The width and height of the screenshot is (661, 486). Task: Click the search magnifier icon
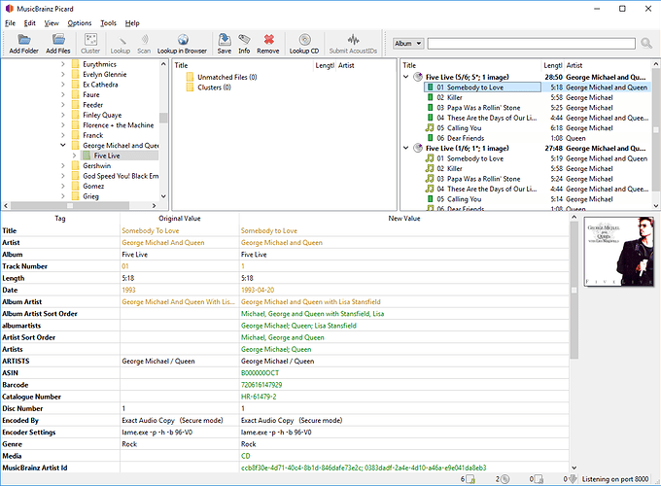[645, 43]
